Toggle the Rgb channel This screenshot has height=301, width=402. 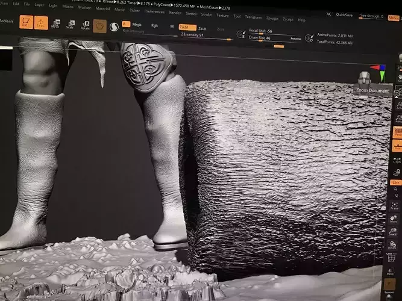(x=154, y=26)
